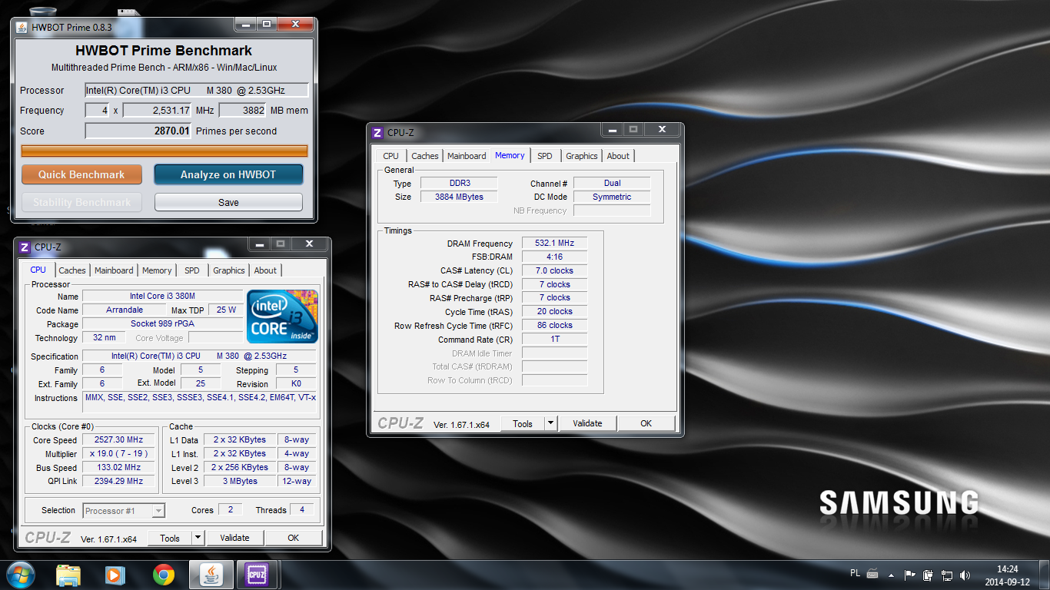This screenshot has height=590, width=1050.
Task: Switch to CPU-Z taskbar button
Action: tap(256, 575)
